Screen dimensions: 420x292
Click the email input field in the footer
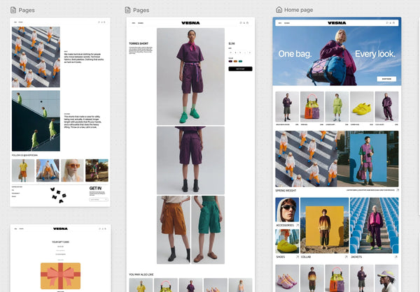99,200
